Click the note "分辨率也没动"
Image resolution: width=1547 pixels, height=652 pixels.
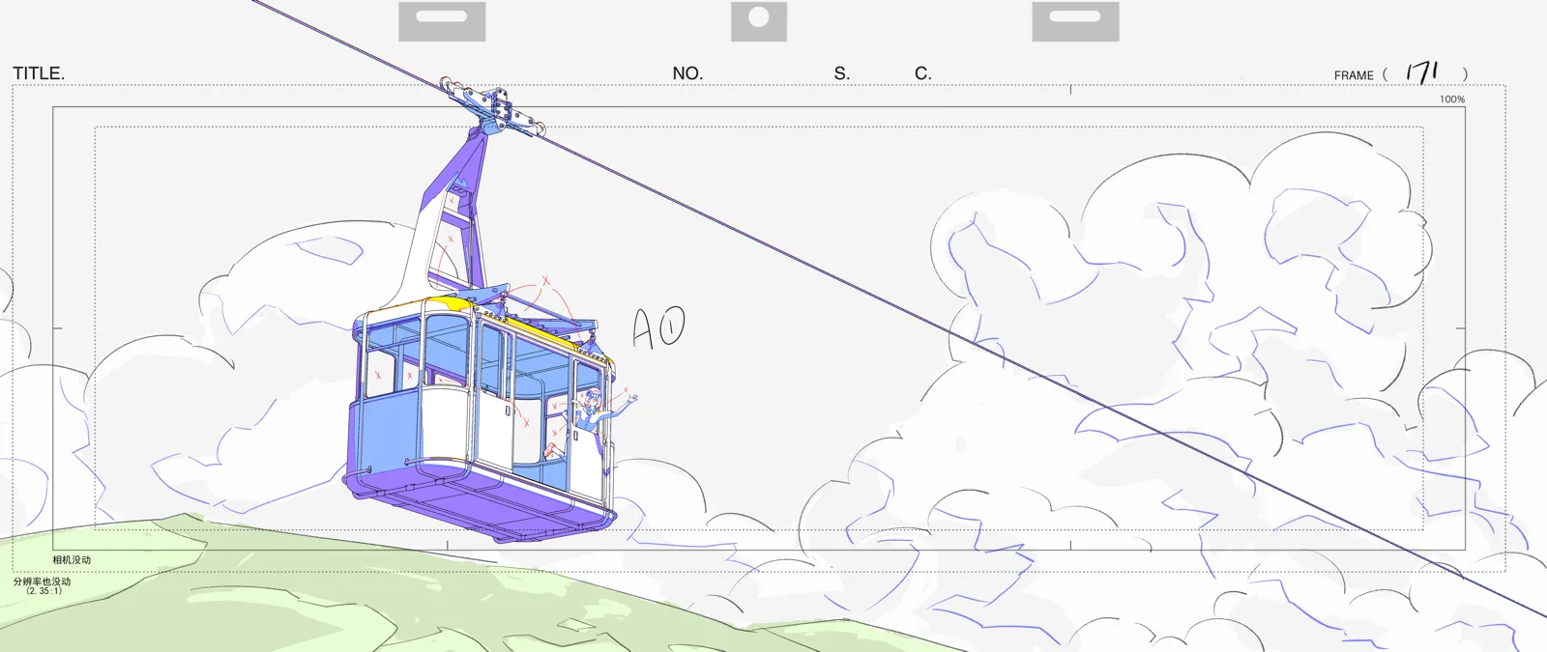pyautogui.click(x=43, y=581)
